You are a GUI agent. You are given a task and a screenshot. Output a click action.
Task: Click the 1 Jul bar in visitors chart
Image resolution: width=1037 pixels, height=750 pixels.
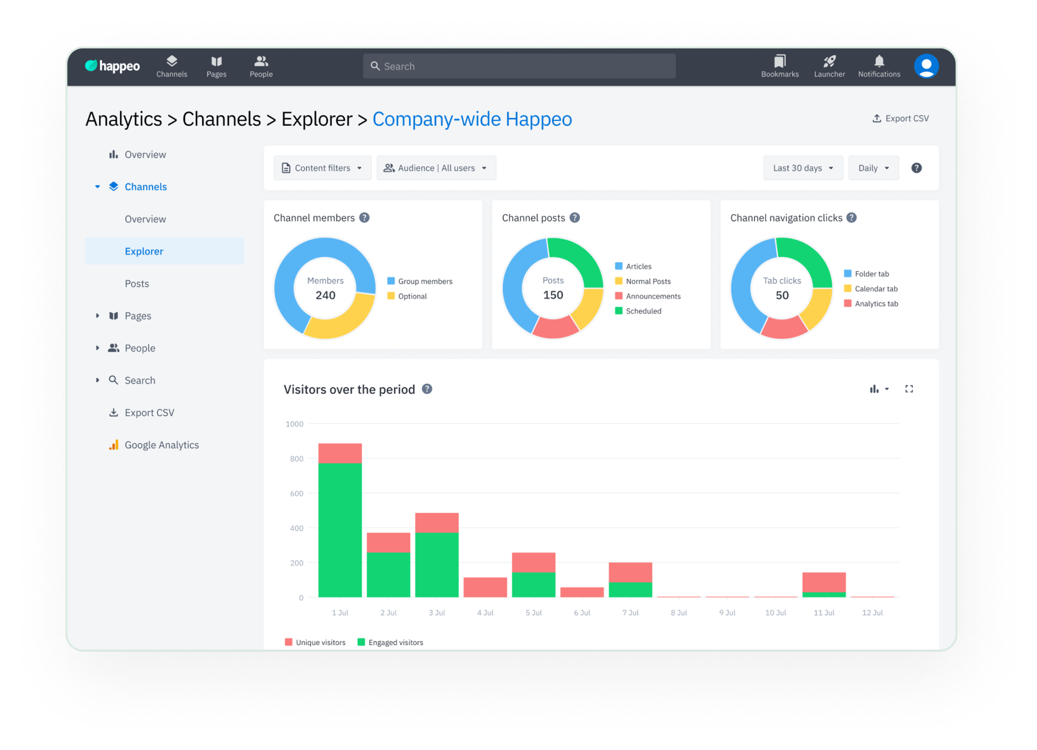point(340,520)
